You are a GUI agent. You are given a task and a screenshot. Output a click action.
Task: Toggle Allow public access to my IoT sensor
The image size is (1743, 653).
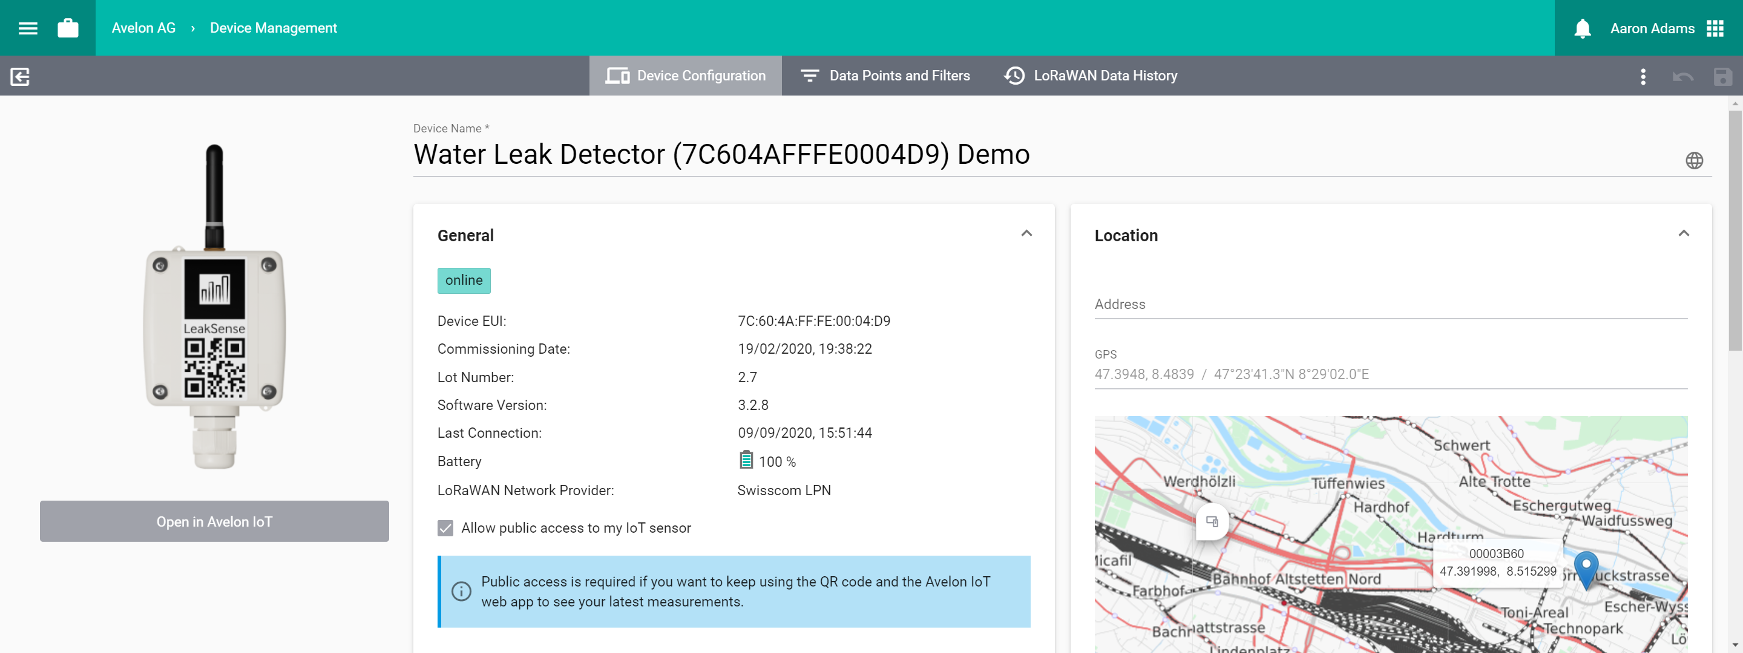[445, 528]
